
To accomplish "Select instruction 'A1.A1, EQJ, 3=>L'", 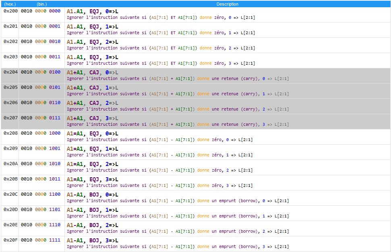I will (x=93, y=57).
